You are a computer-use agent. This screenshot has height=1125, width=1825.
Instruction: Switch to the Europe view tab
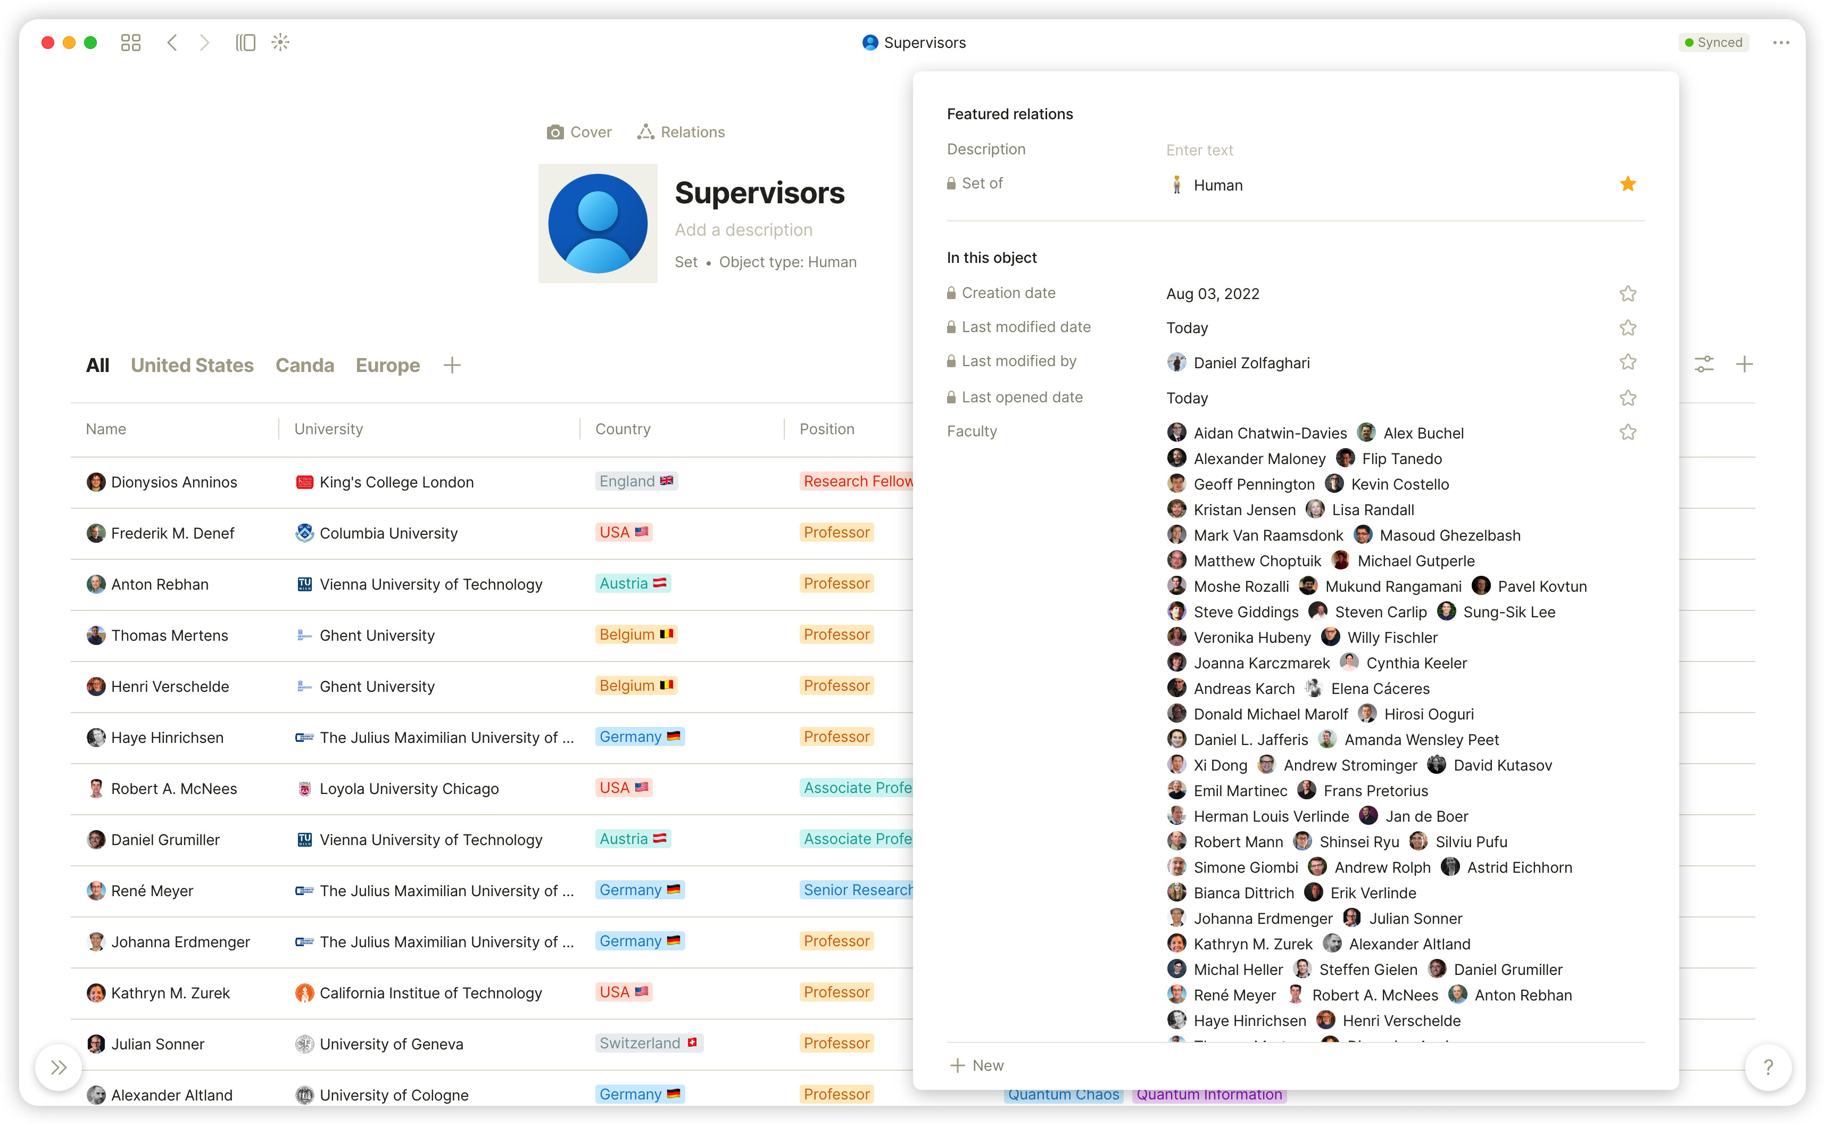(388, 365)
